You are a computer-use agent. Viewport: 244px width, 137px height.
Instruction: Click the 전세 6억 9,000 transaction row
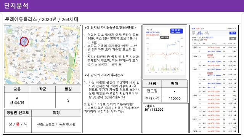tap(214, 47)
